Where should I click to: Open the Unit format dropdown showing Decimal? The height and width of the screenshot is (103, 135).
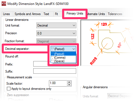click(56, 25)
